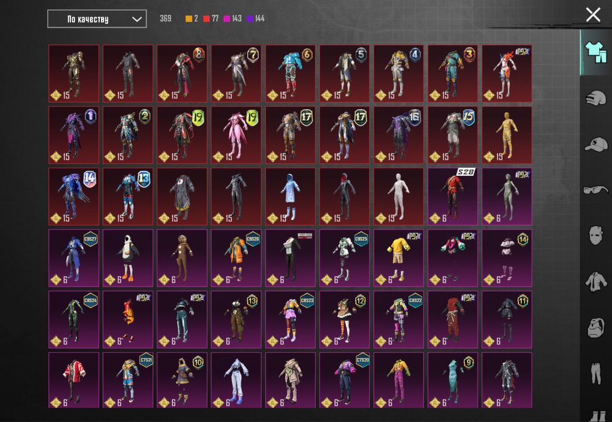Select the pants category icon
612x422 pixels.
tap(595, 373)
